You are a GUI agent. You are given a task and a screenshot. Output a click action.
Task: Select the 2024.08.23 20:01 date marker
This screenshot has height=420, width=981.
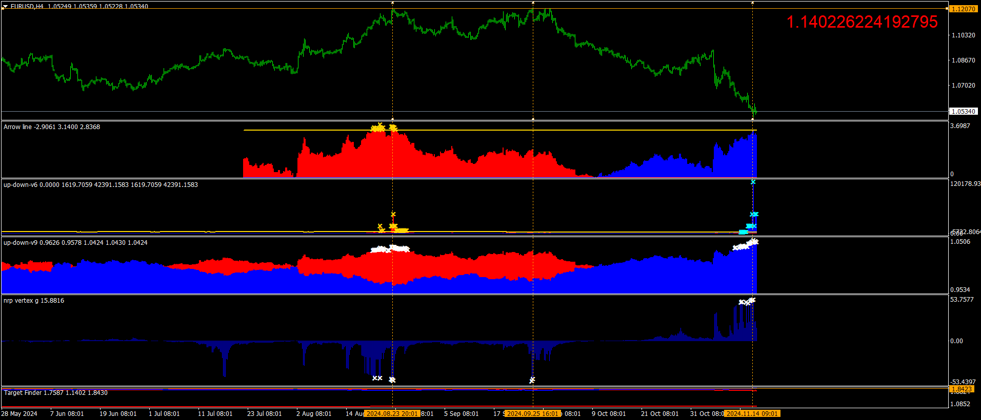coord(392,413)
